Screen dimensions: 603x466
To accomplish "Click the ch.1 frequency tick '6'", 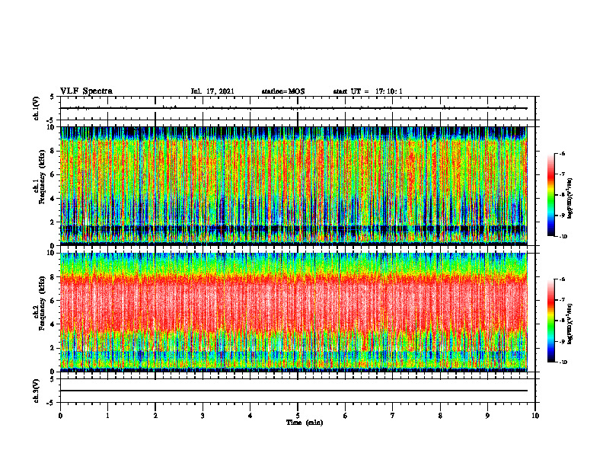I will click(53, 175).
